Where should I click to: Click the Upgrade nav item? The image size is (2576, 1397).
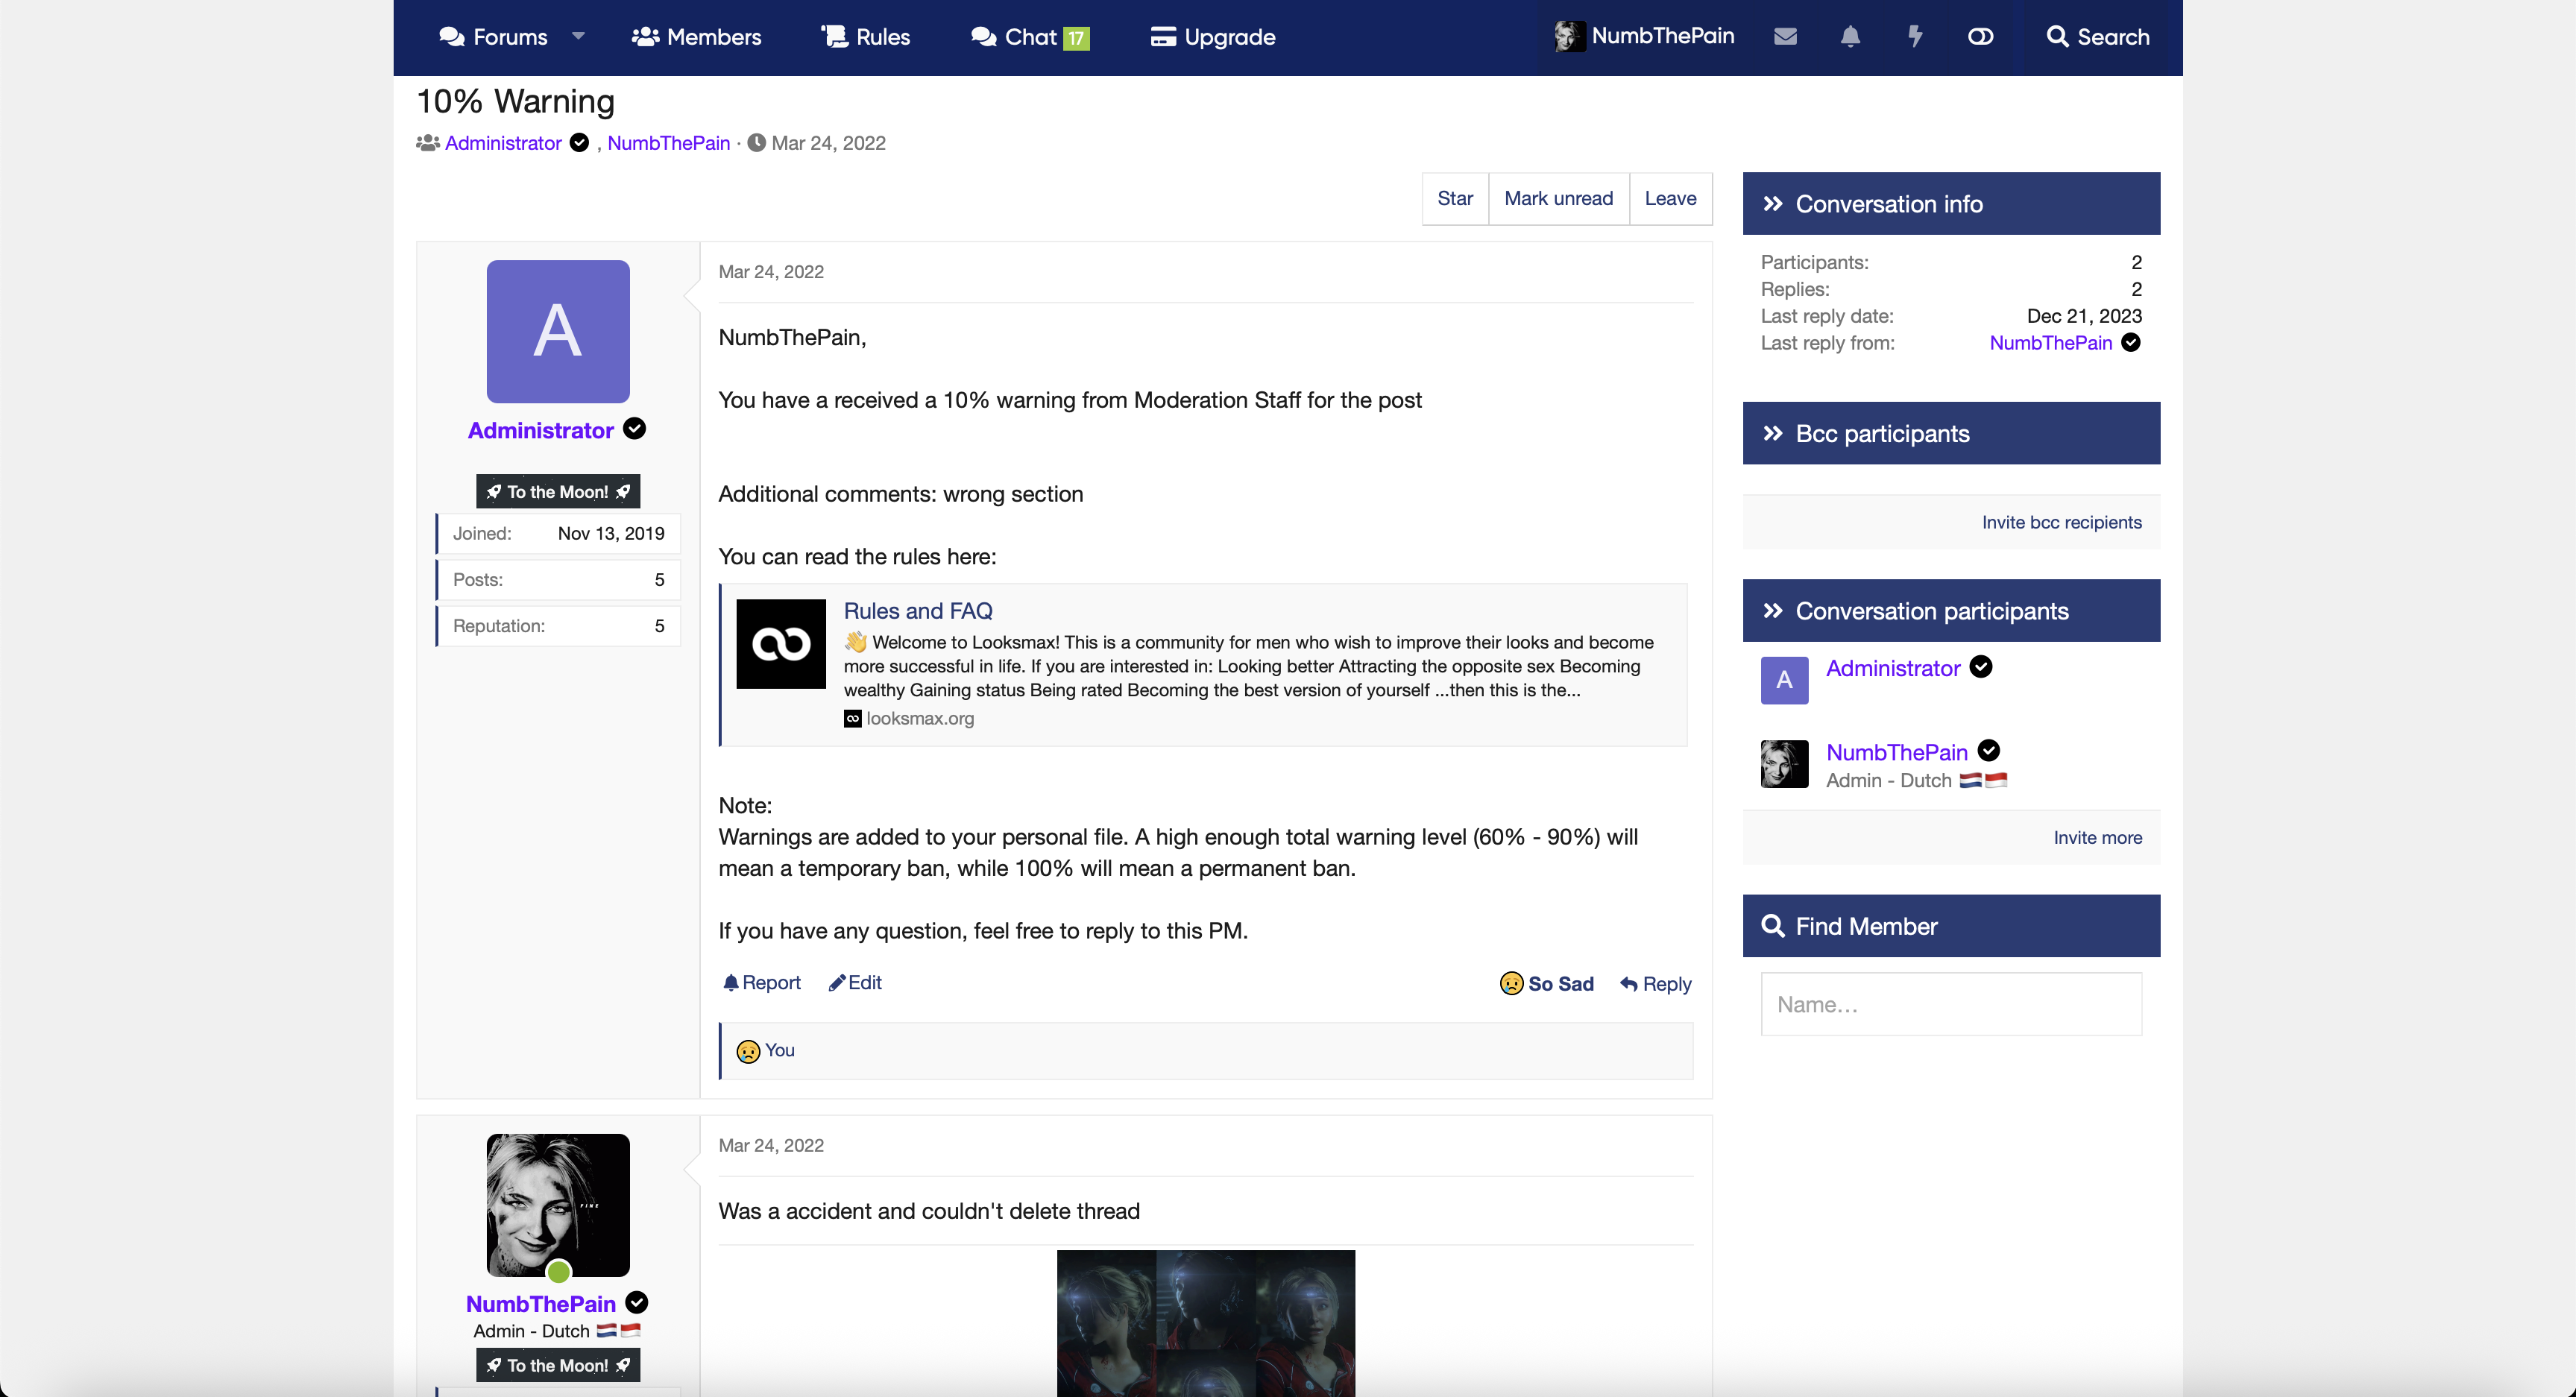[1212, 37]
